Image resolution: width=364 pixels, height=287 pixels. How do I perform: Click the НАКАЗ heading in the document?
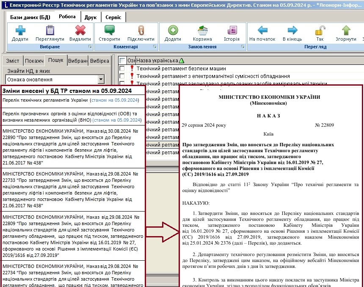tap(269, 116)
